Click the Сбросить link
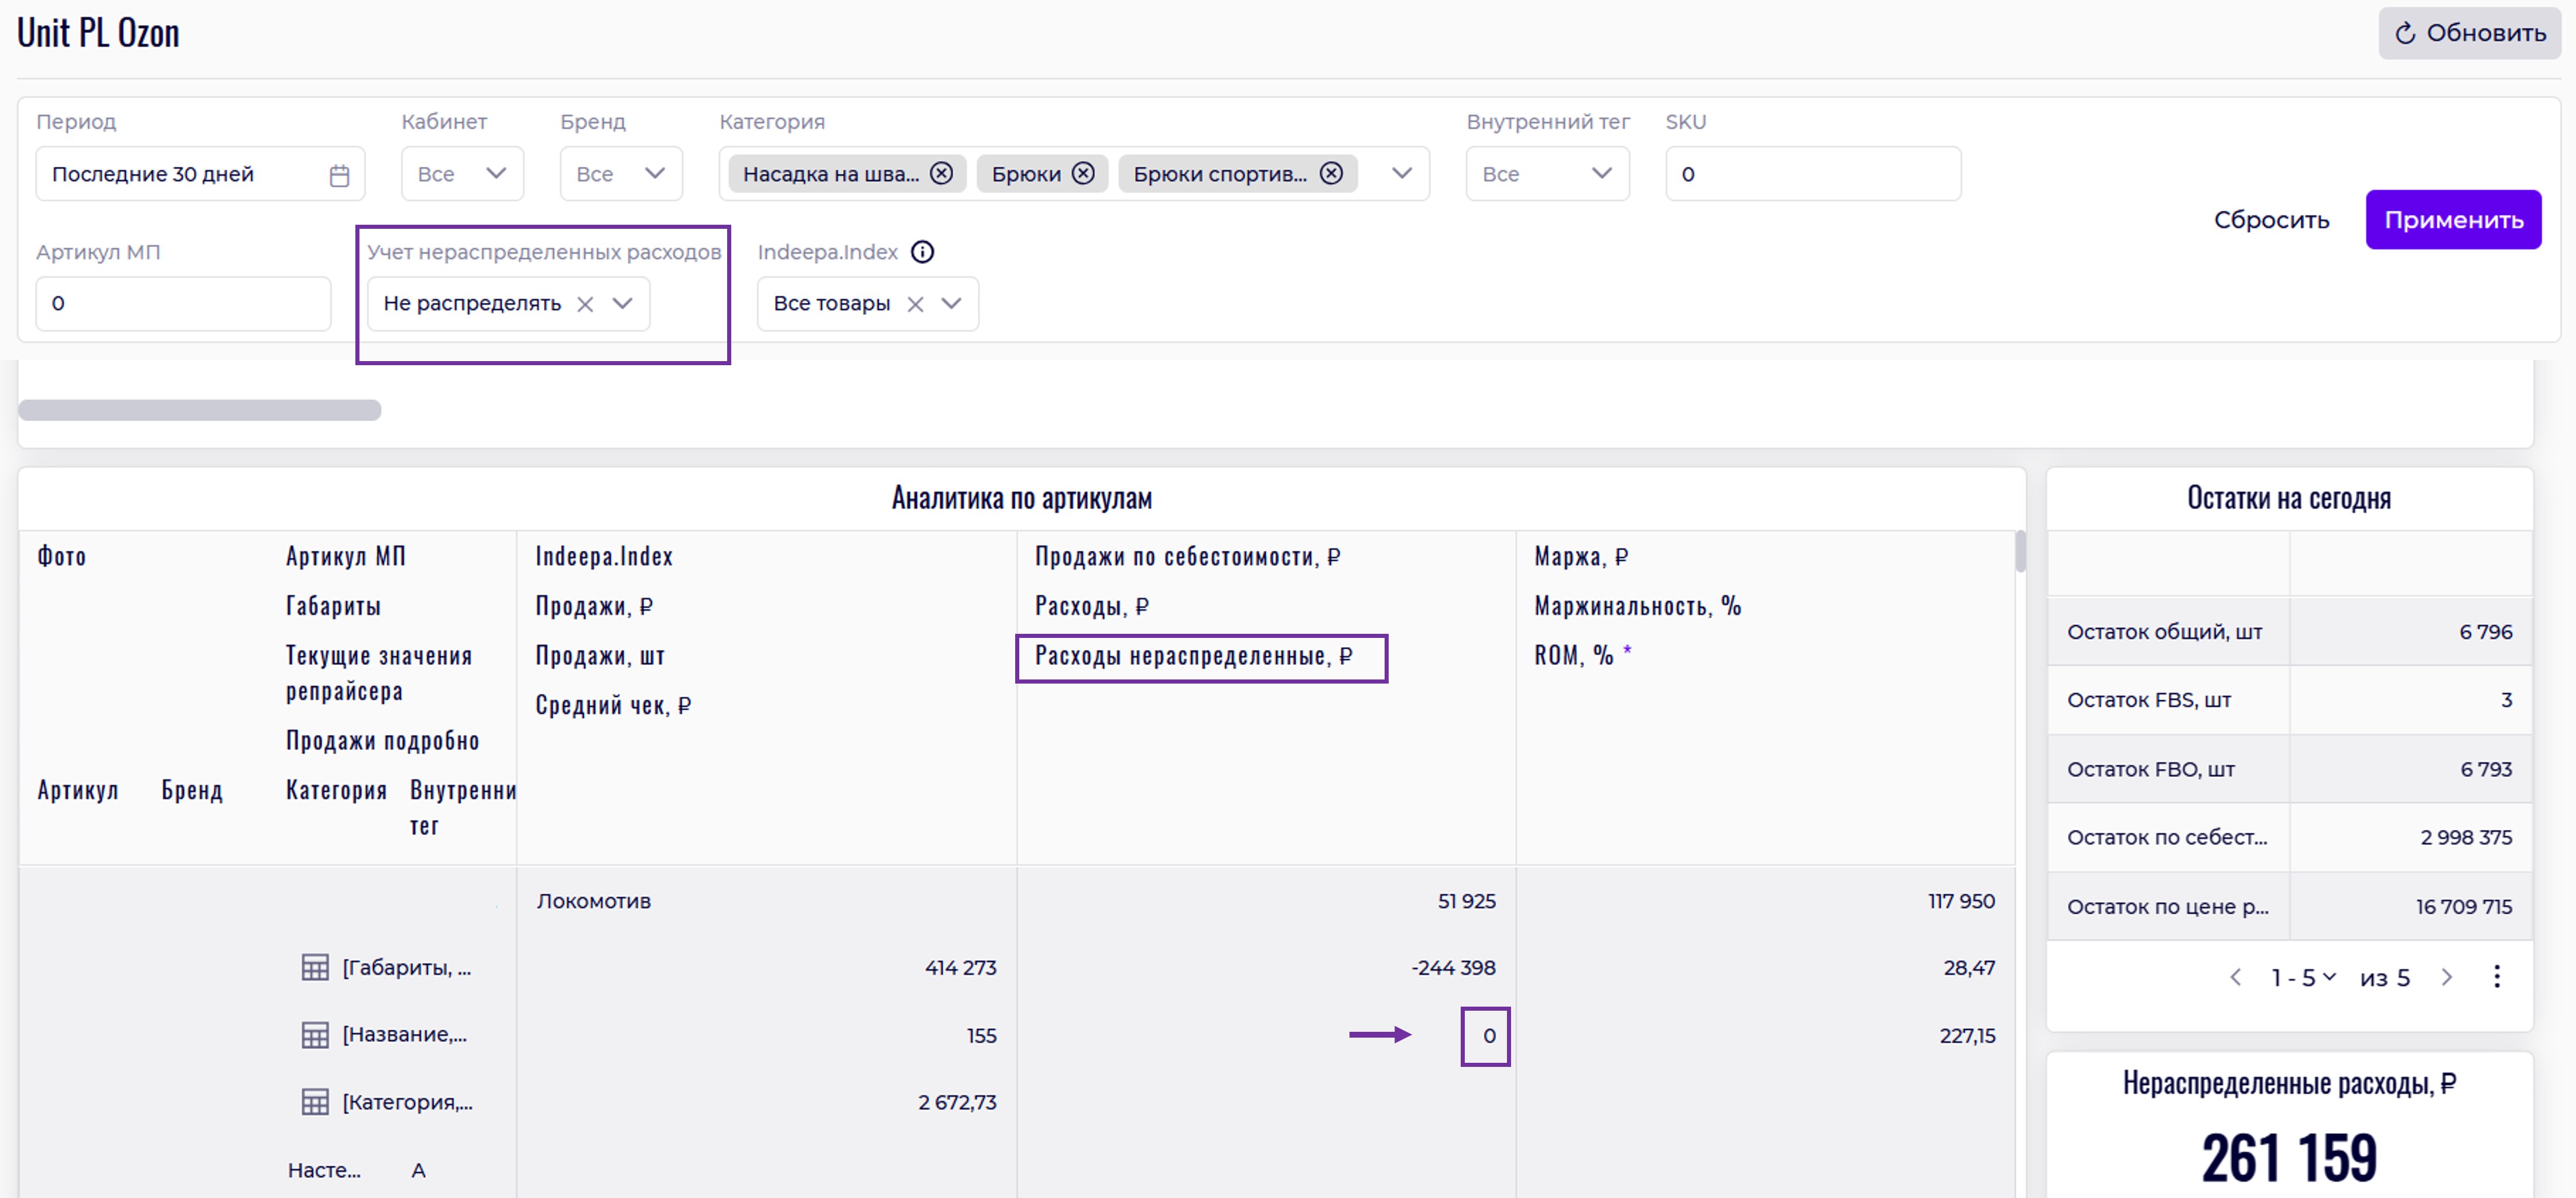This screenshot has height=1198, width=2576. 2271,220
